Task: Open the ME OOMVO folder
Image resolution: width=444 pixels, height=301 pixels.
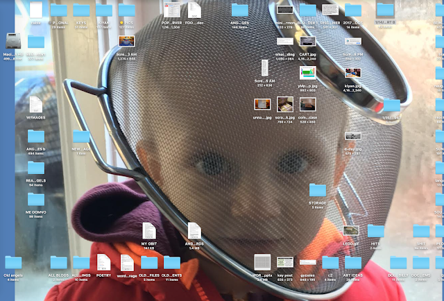Action: pyautogui.click(x=36, y=199)
